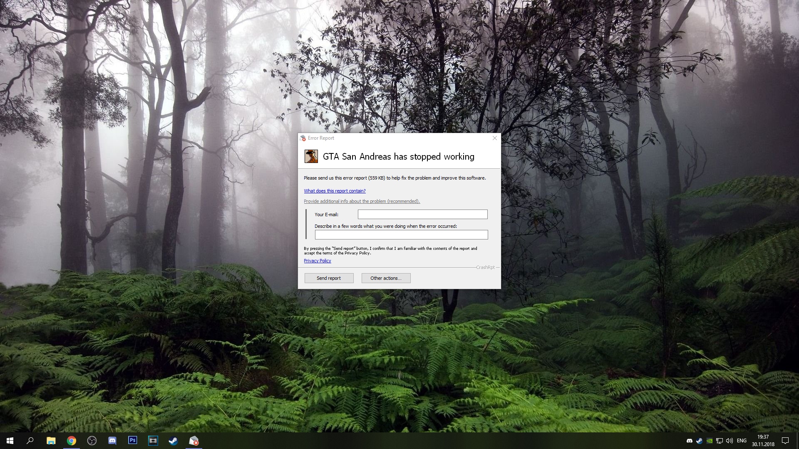Open Windows taskbar search
Viewport: 799px width, 449px height.
pos(30,441)
